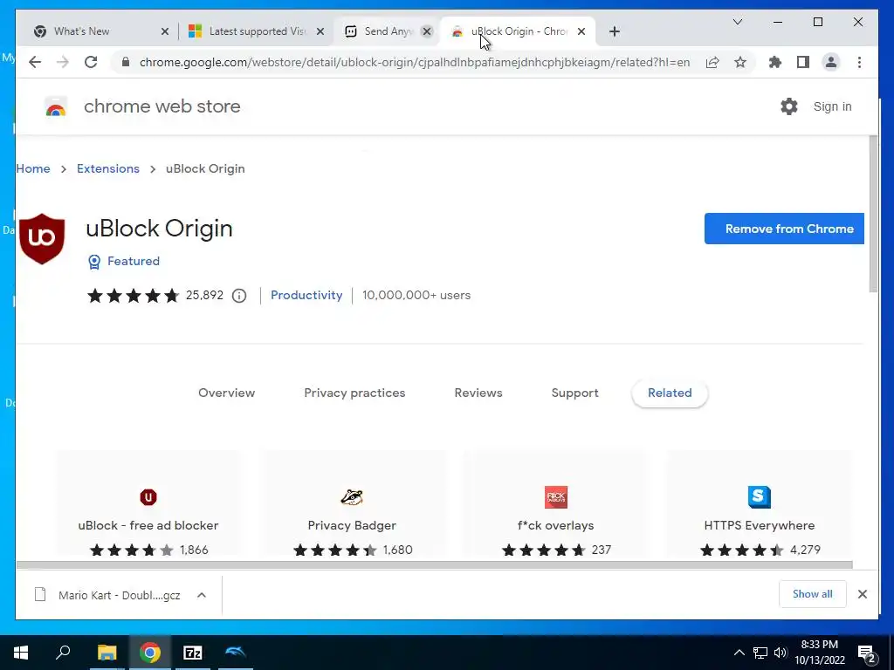
Task: Open the Chrome profile avatar
Action: tap(831, 62)
